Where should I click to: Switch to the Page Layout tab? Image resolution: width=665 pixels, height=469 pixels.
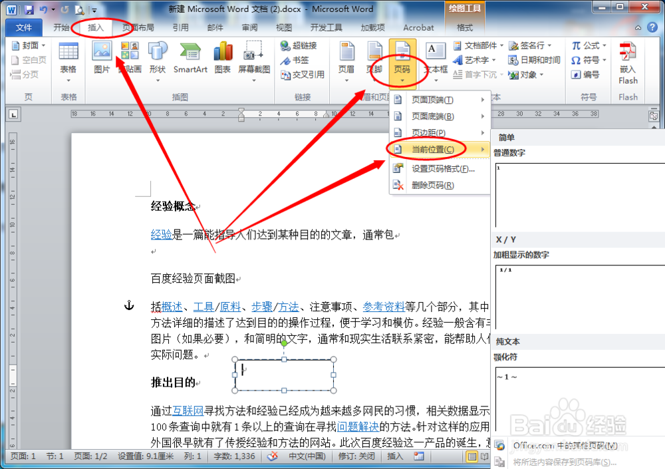138,27
